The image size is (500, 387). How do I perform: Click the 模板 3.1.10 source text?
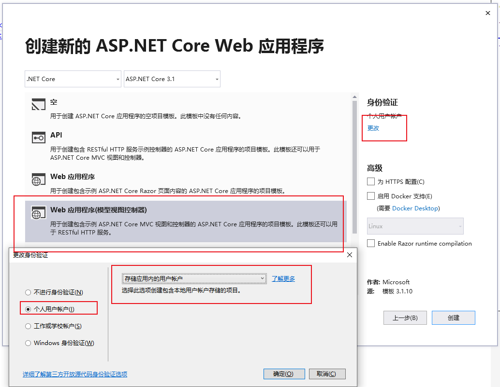coord(397,291)
